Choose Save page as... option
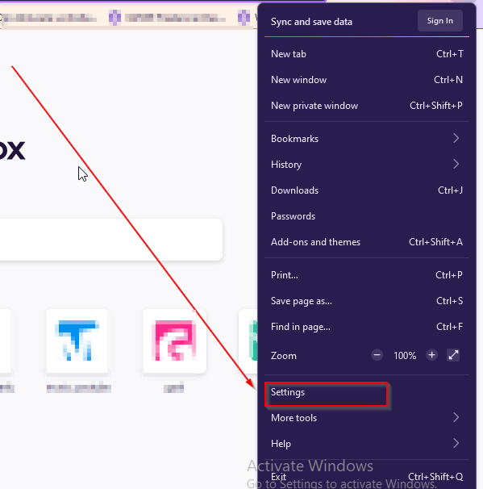 pyautogui.click(x=367, y=301)
